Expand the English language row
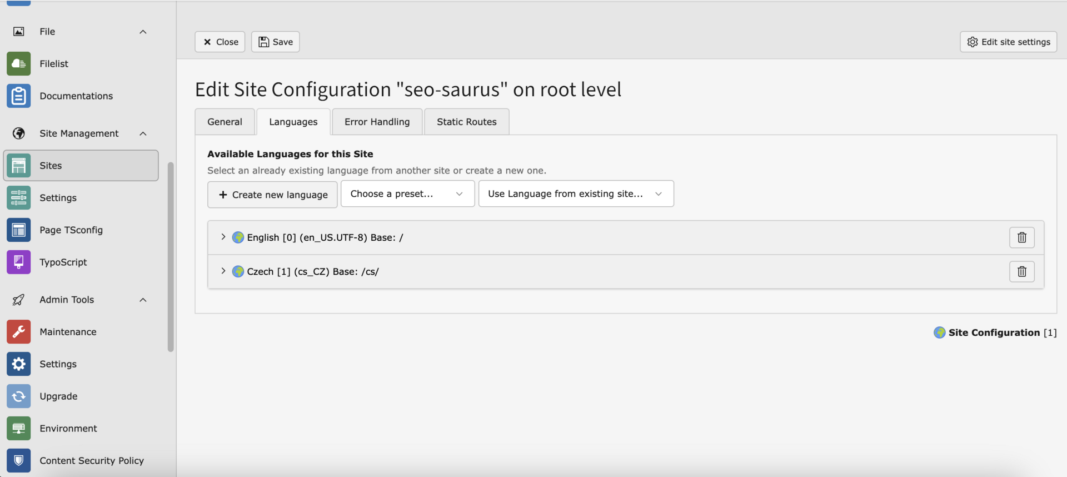Viewport: 1067px width, 477px height. (223, 237)
